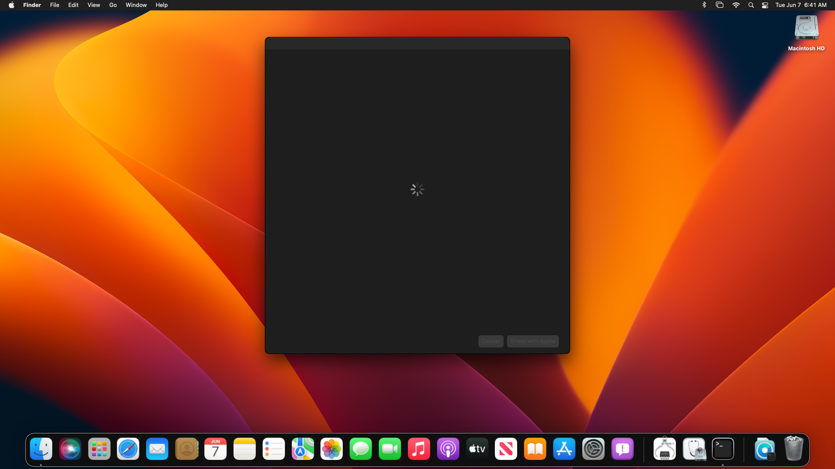
Task: Open Terminal from the dock
Action: click(723, 449)
